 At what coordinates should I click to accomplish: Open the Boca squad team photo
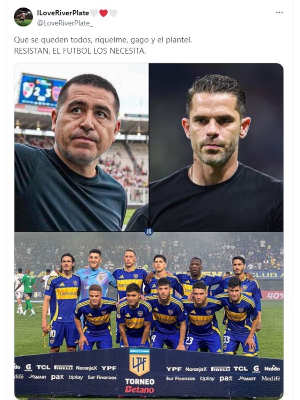pyautogui.click(x=149, y=315)
